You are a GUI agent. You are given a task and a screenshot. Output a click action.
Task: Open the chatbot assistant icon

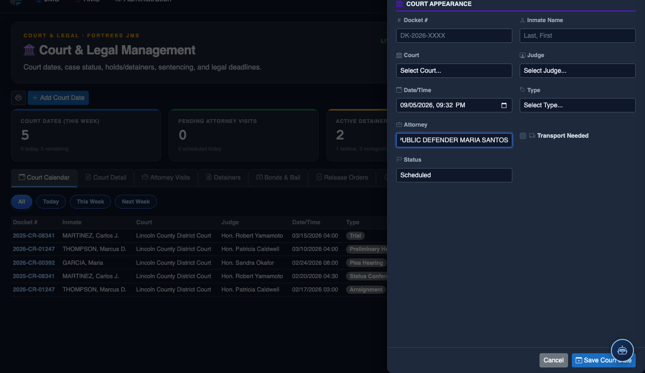point(622,350)
